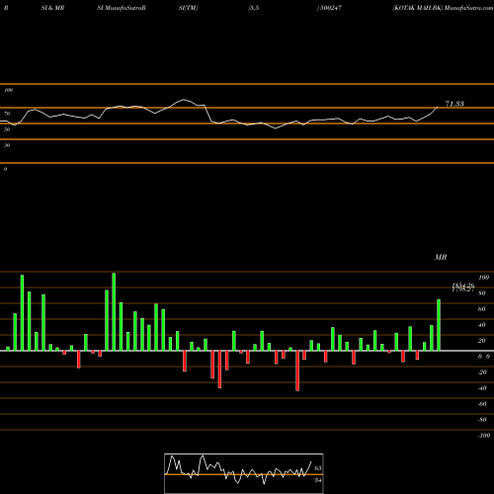Click the MR label above the bar chart
The width and height of the screenshot is (494, 494).
[441, 257]
